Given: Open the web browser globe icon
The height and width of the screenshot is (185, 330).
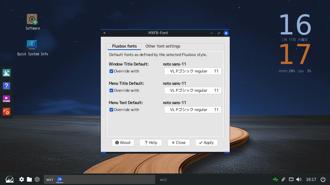Looking at the screenshot, I should coord(37,179).
